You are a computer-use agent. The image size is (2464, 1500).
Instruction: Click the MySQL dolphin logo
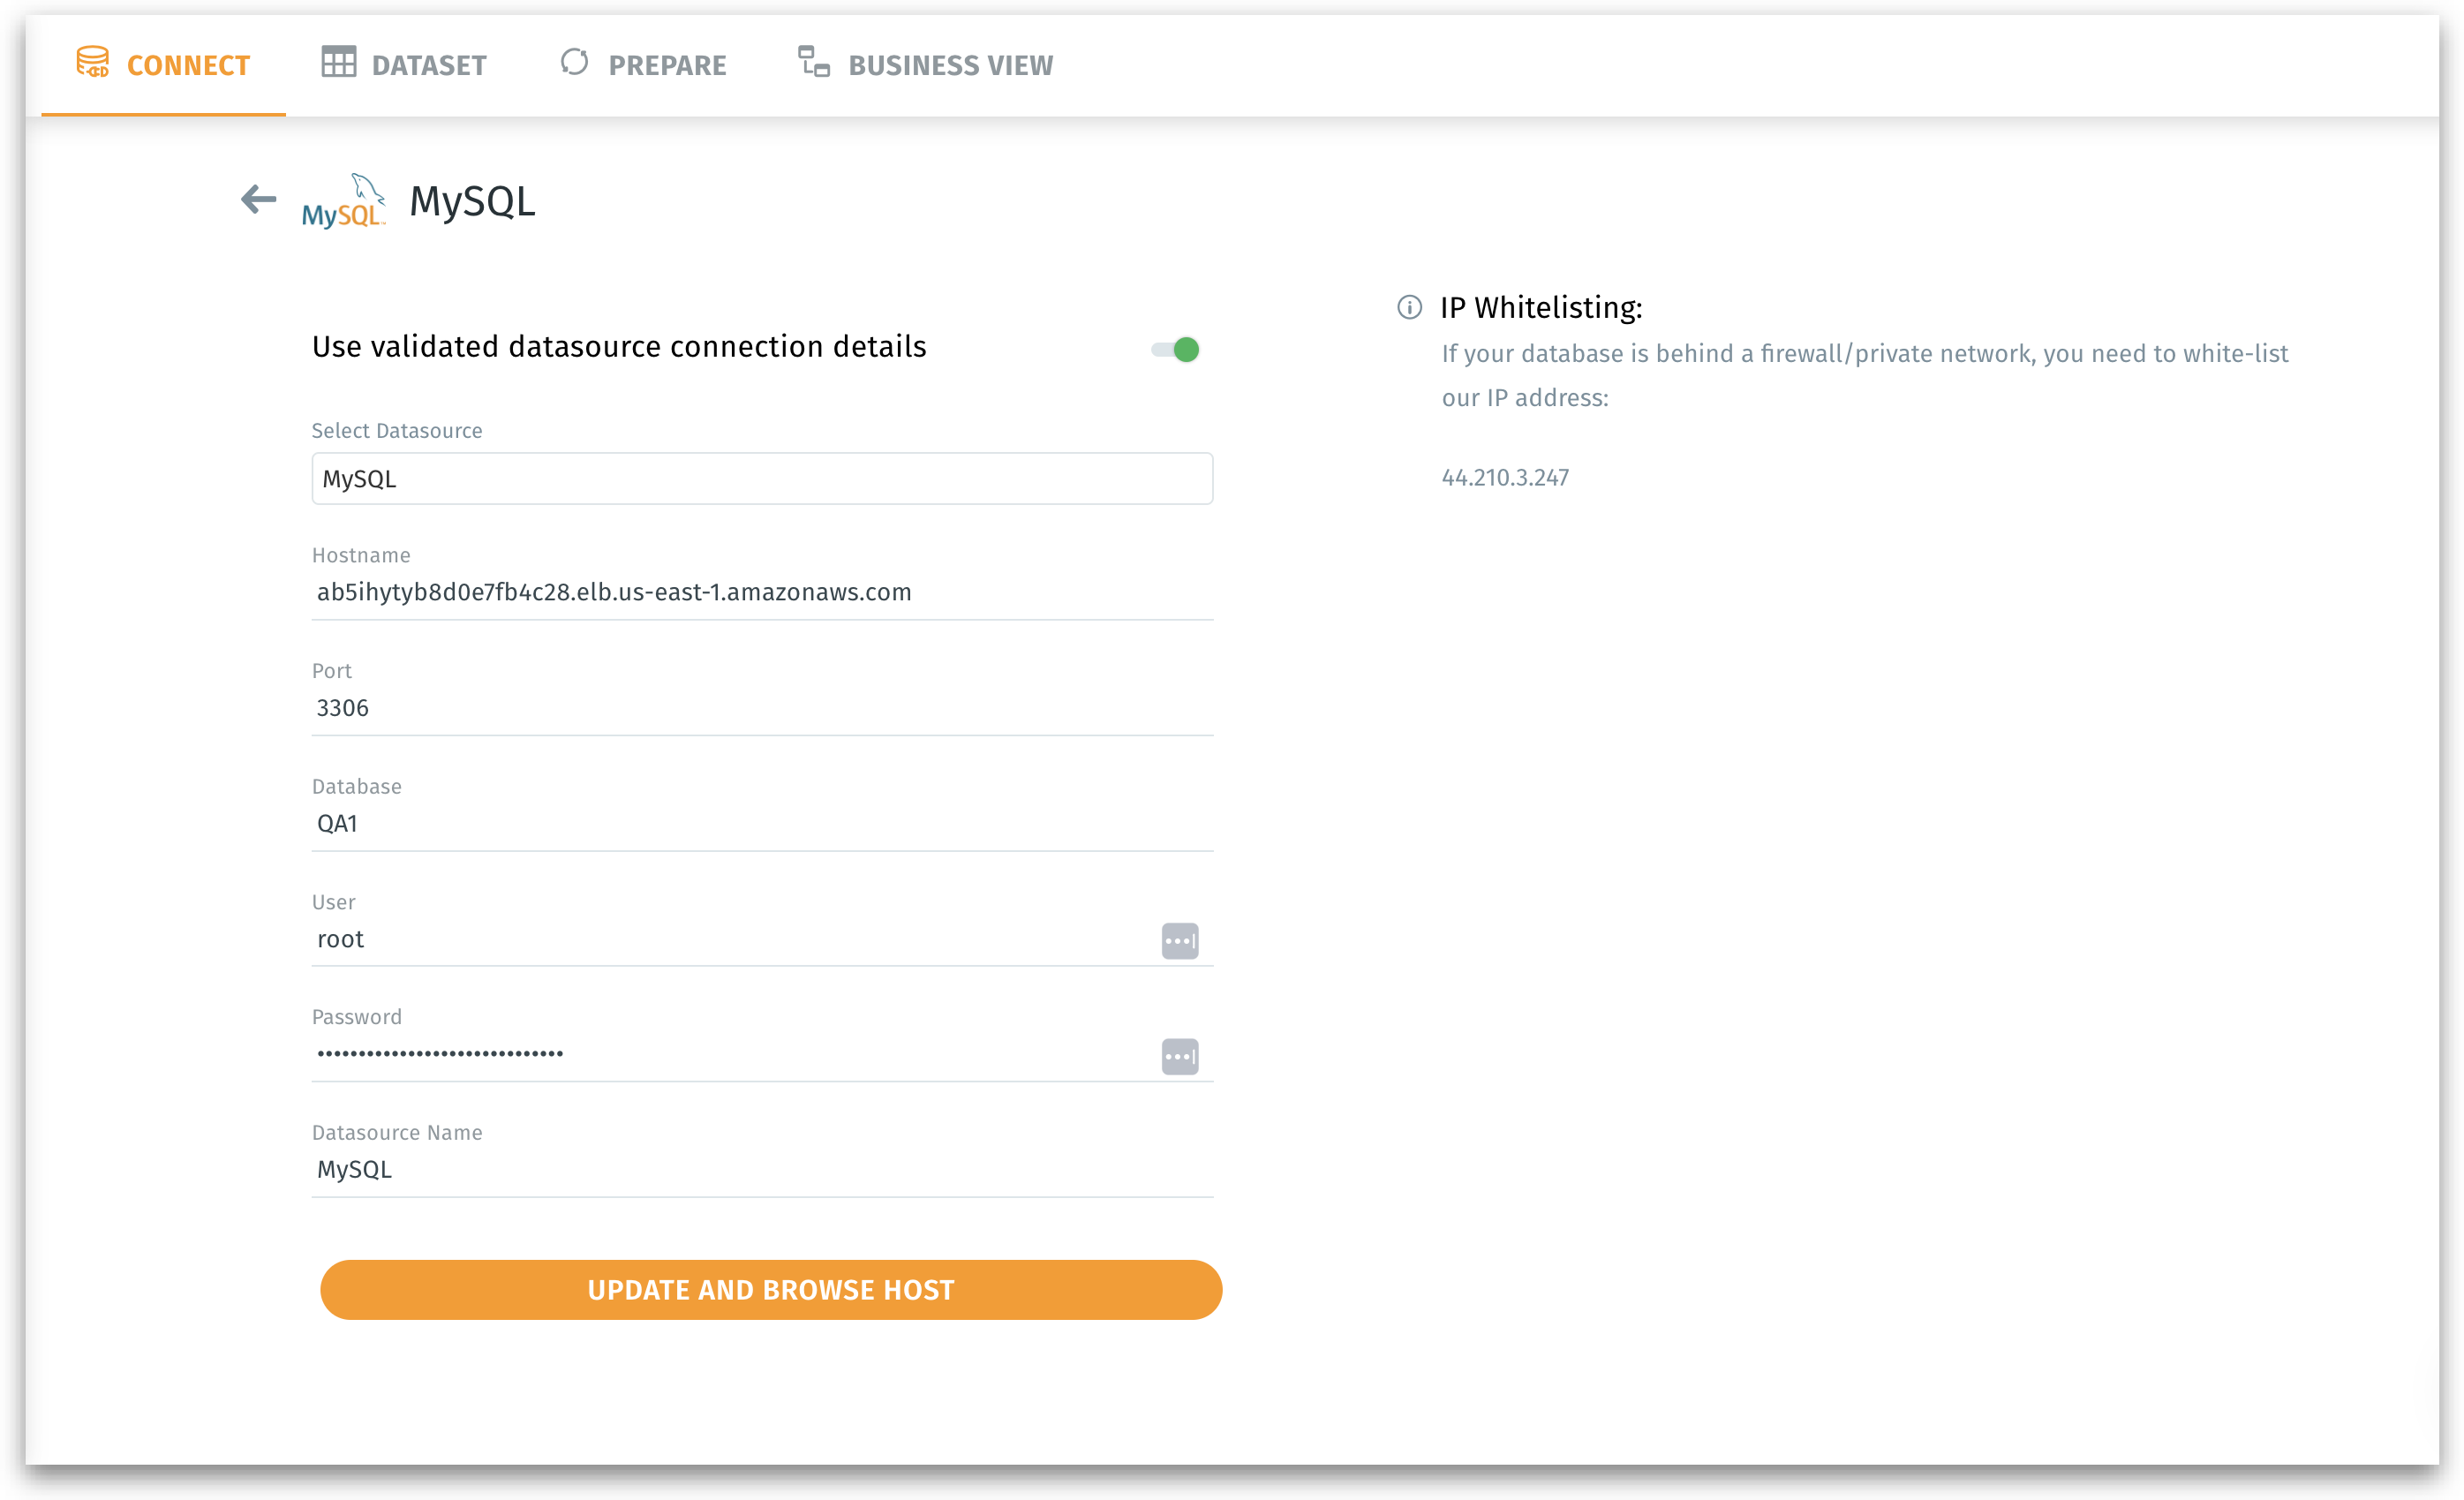343,202
